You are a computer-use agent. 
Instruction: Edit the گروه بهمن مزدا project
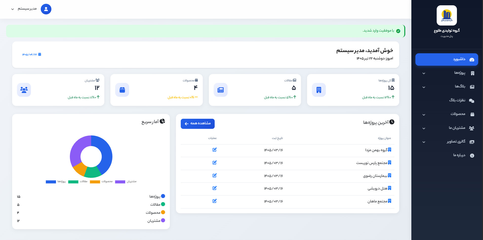click(x=215, y=150)
